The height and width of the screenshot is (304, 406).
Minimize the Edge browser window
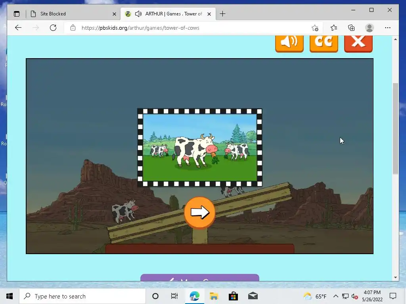pos(353,10)
